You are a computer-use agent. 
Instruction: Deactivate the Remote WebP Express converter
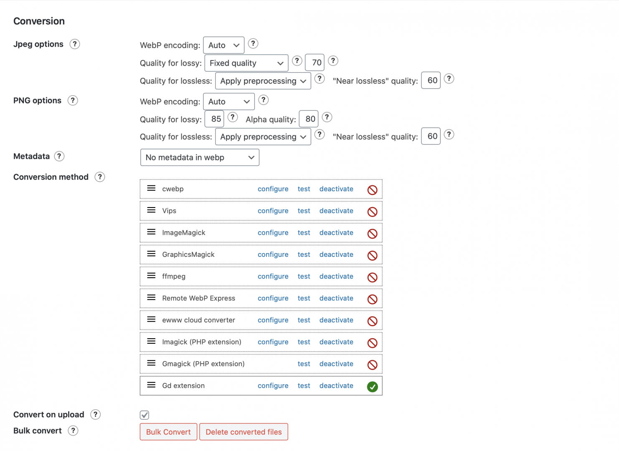tap(336, 298)
